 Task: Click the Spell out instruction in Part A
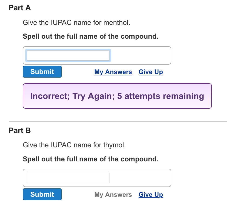(91, 36)
